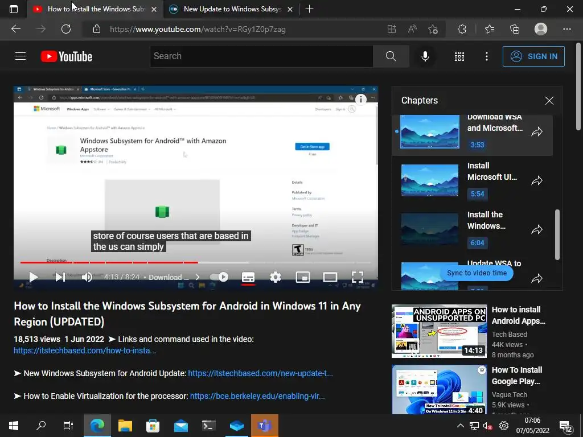The height and width of the screenshot is (437, 583).
Task: Open Edge Settings and more menu
Action: pyautogui.click(x=566, y=29)
